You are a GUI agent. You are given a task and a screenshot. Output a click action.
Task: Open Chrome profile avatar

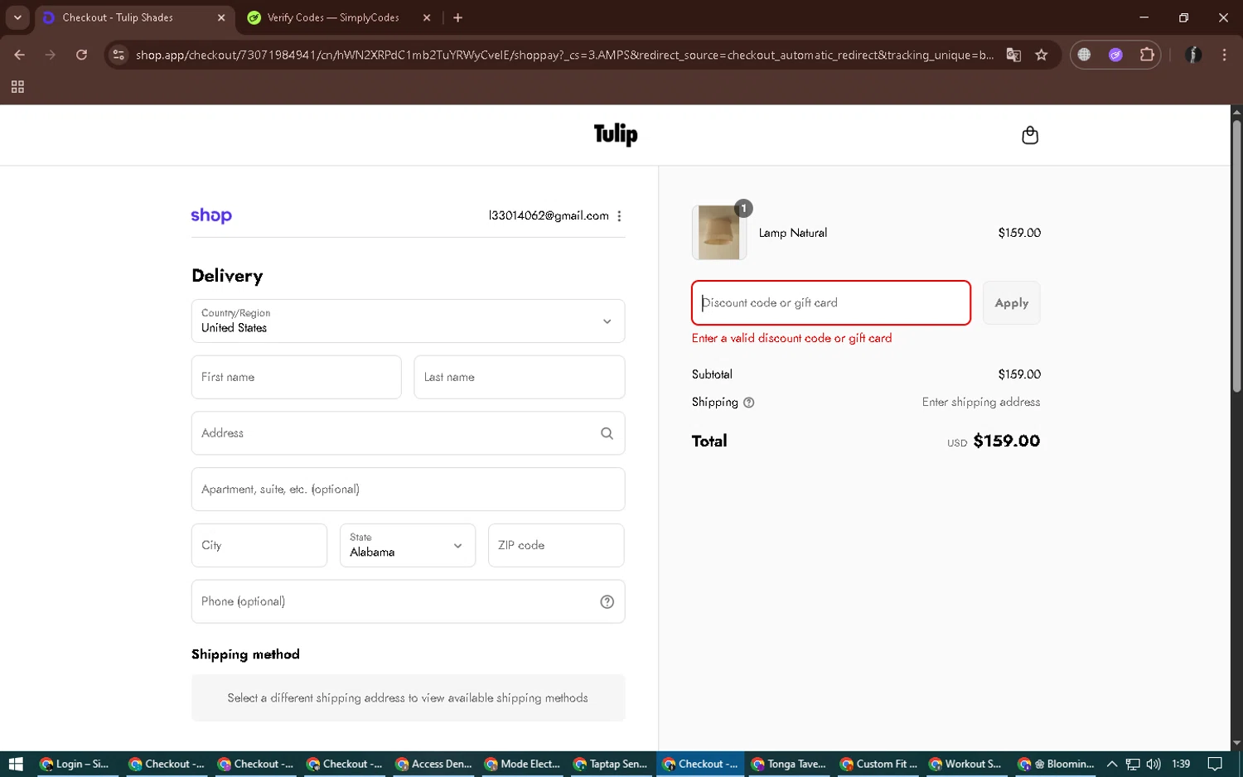click(1193, 55)
